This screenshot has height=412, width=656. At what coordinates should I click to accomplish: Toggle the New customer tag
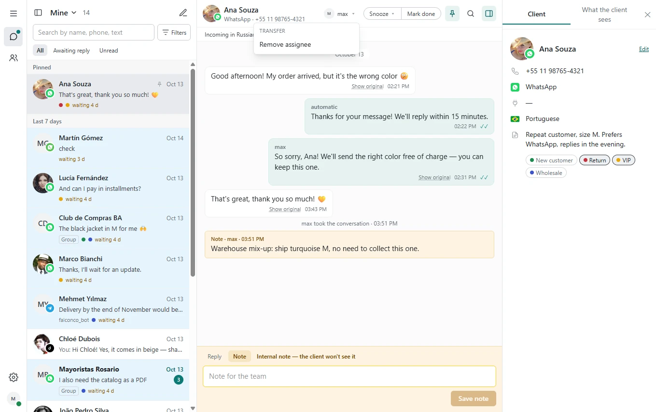(551, 160)
